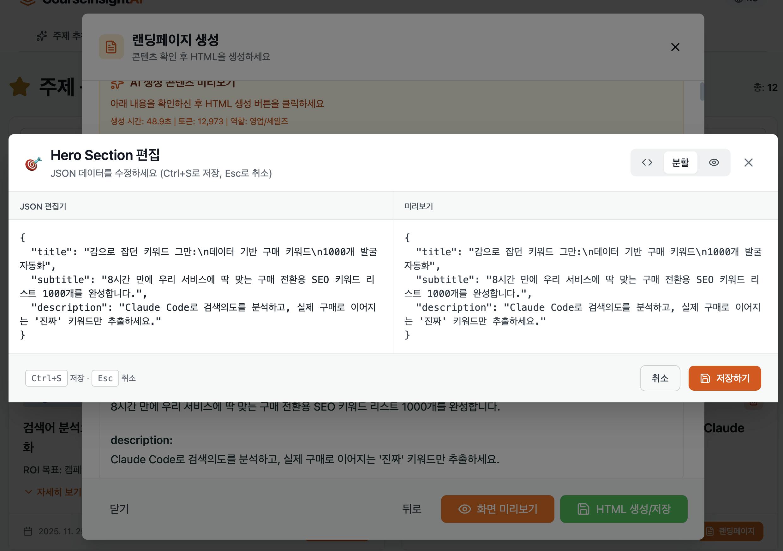
Task: Click the calendar icon beside date
Action: pos(28,531)
